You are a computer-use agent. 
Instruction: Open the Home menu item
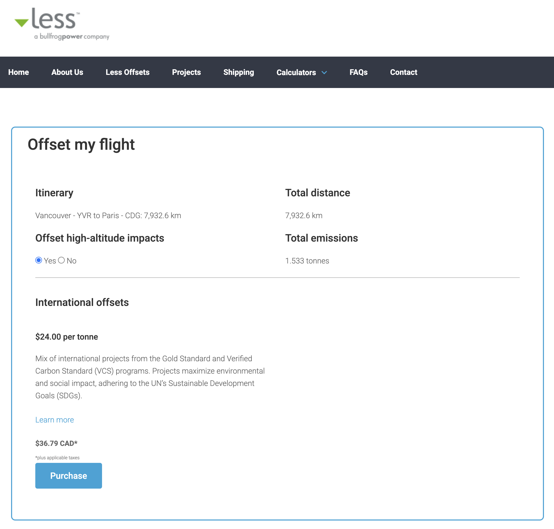click(19, 72)
